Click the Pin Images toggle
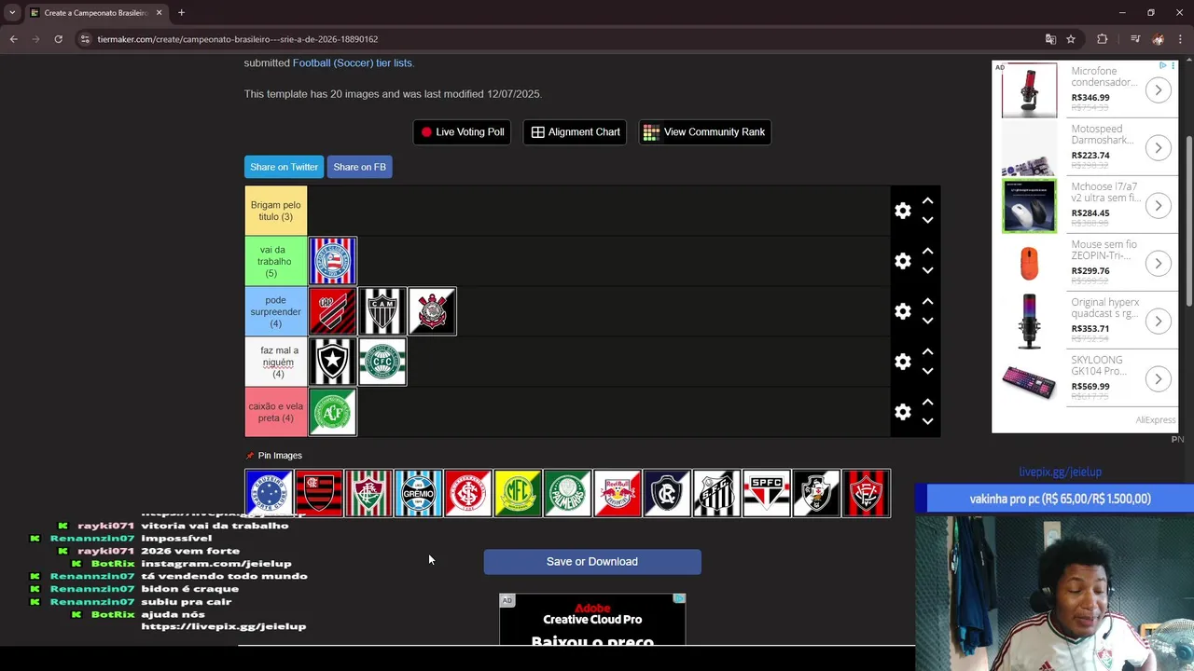This screenshot has width=1194, height=671. (x=273, y=456)
